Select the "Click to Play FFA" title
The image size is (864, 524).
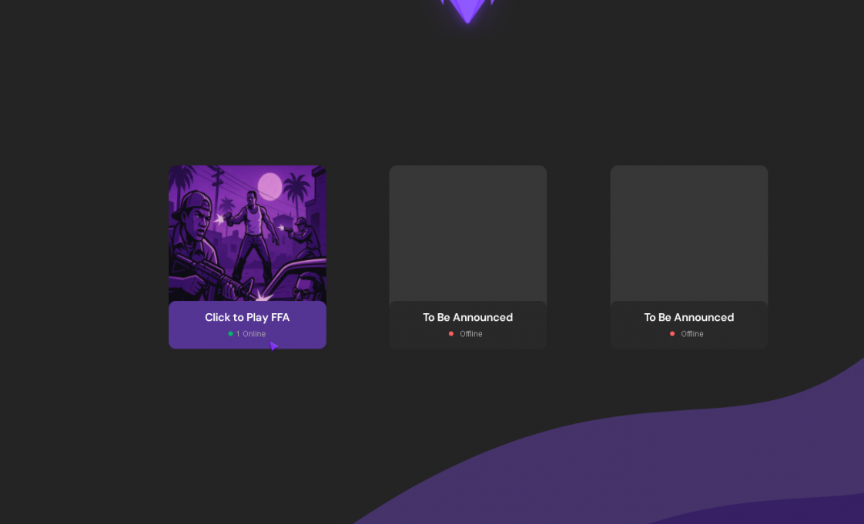pyautogui.click(x=247, y=317)
